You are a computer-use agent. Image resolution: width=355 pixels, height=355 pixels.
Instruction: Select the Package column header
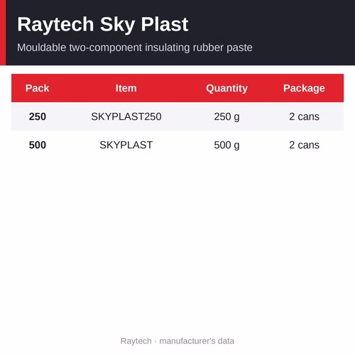(x=304, y=89)
